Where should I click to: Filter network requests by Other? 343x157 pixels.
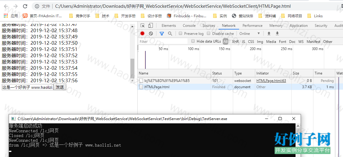(328, 41)
